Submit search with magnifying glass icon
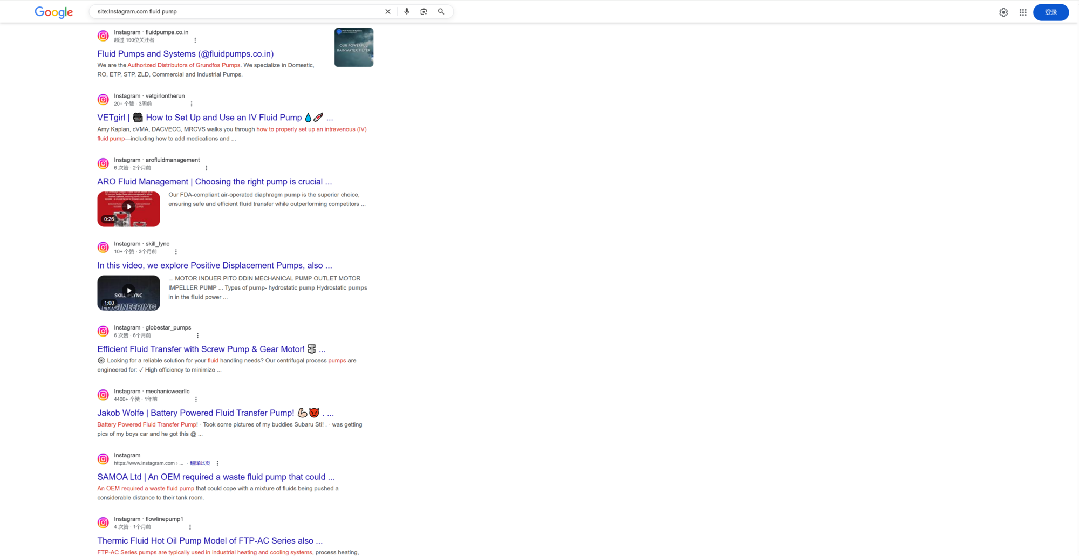This screenshot has height=556, width=1079. (441, 11)
